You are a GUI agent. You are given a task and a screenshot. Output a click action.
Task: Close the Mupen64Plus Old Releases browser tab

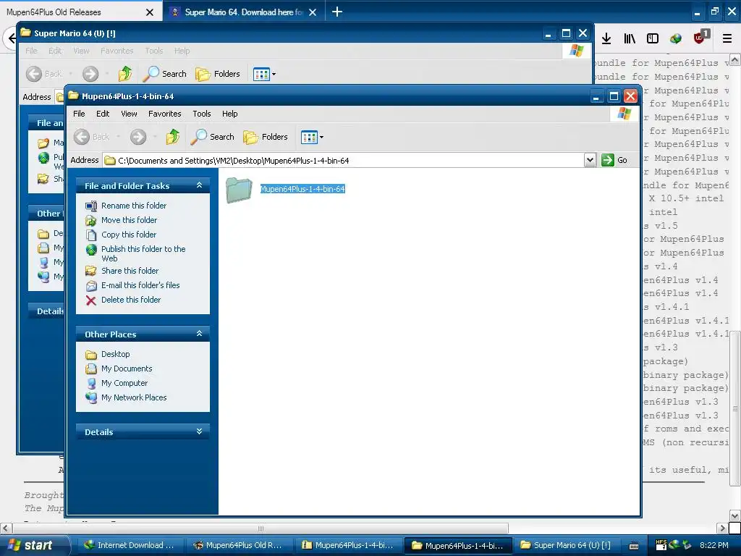pyautogui.click(x=149, y=12)
